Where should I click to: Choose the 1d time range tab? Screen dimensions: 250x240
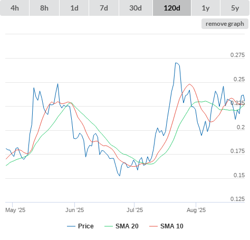[x=74, y=8]
